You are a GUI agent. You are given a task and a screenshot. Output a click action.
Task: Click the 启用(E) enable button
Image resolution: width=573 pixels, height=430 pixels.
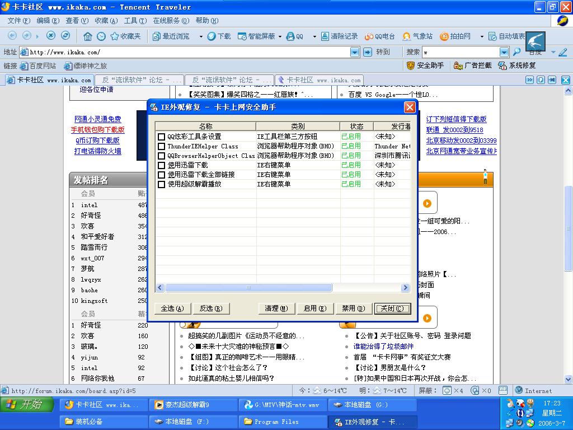click(314, 309)
